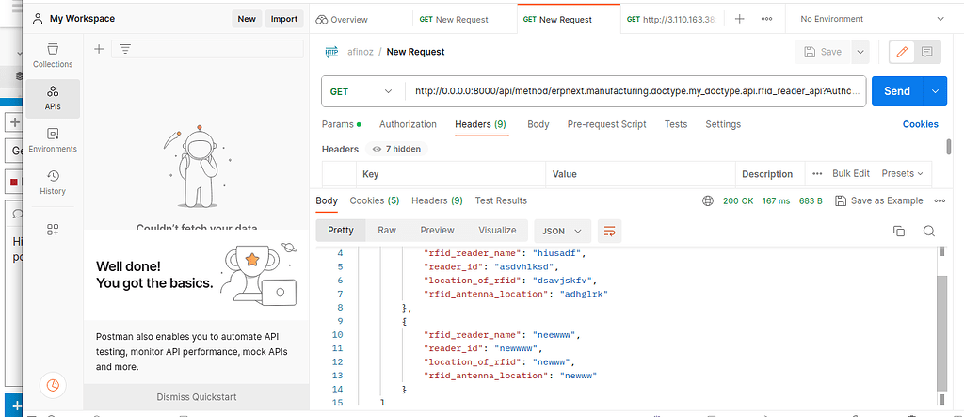Screen dimensions: 964x417
Task: Click the plus icon to create new collection
Action: point(99,49)
